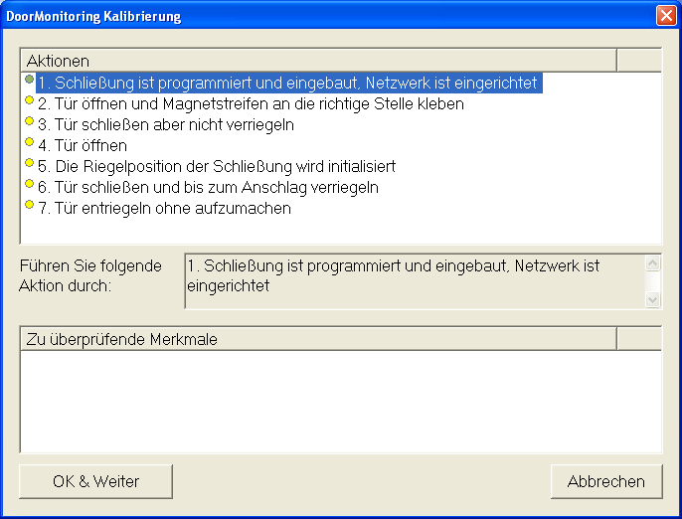Select '3. Tür schließen aber nicht verriegeln'
This screenshot has width=682, height=519.
pos(166,125)
